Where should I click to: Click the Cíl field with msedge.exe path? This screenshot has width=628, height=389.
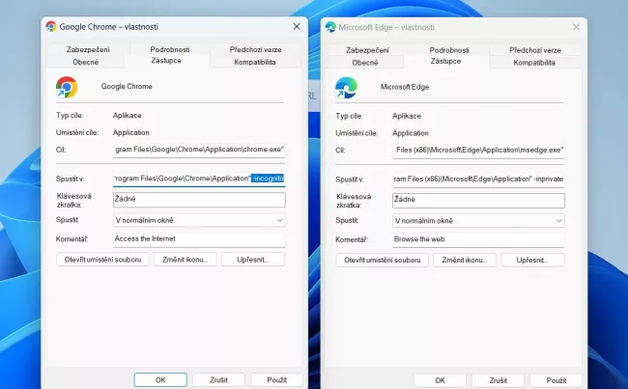pos(478,150)
